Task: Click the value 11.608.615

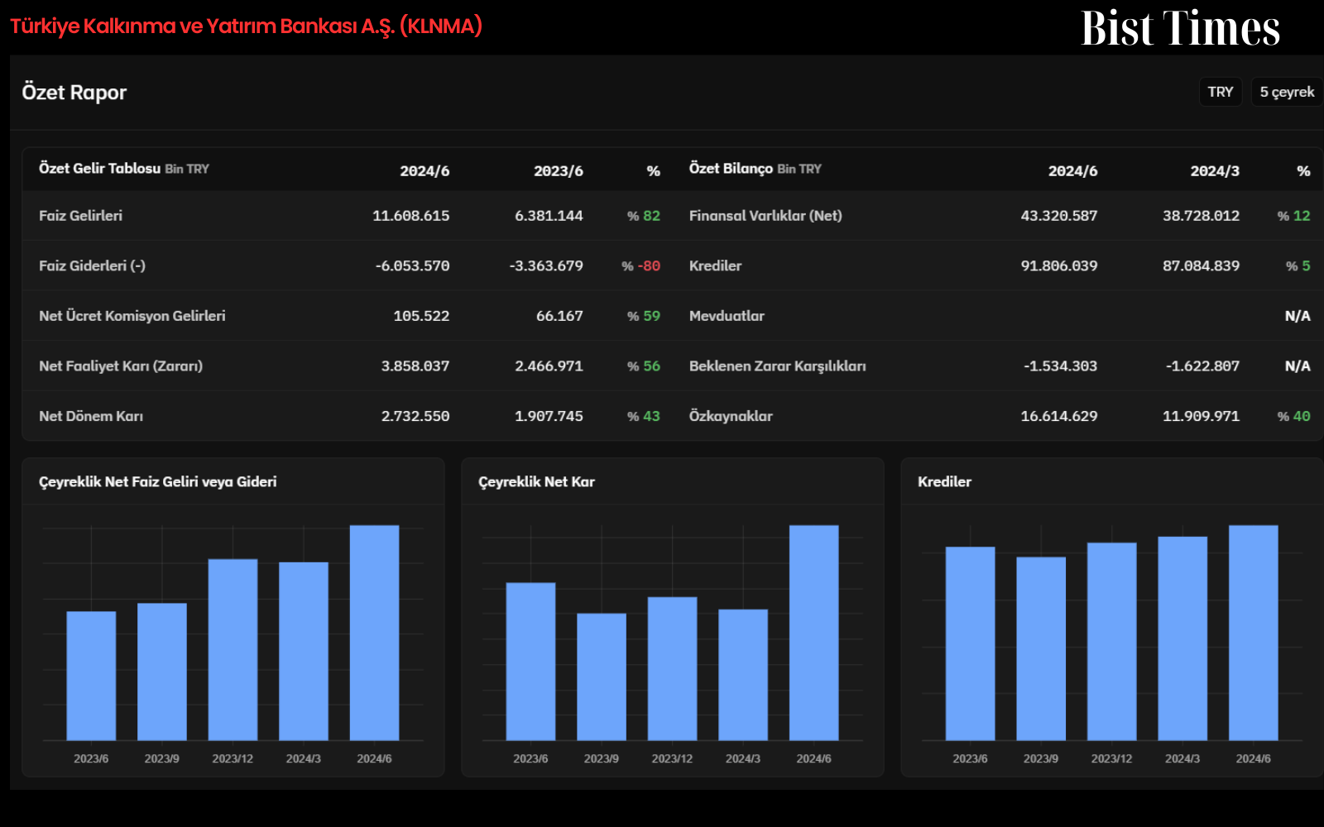Action: point(410,216)
